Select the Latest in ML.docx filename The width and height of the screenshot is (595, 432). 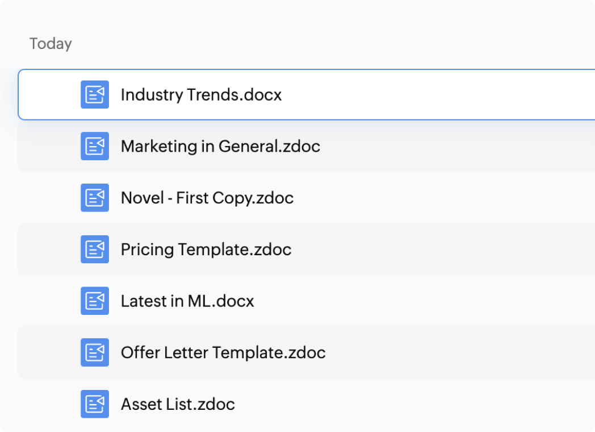[187, 301]
